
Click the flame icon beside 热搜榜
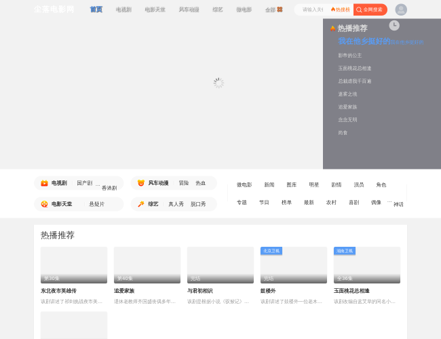(333, 9)
